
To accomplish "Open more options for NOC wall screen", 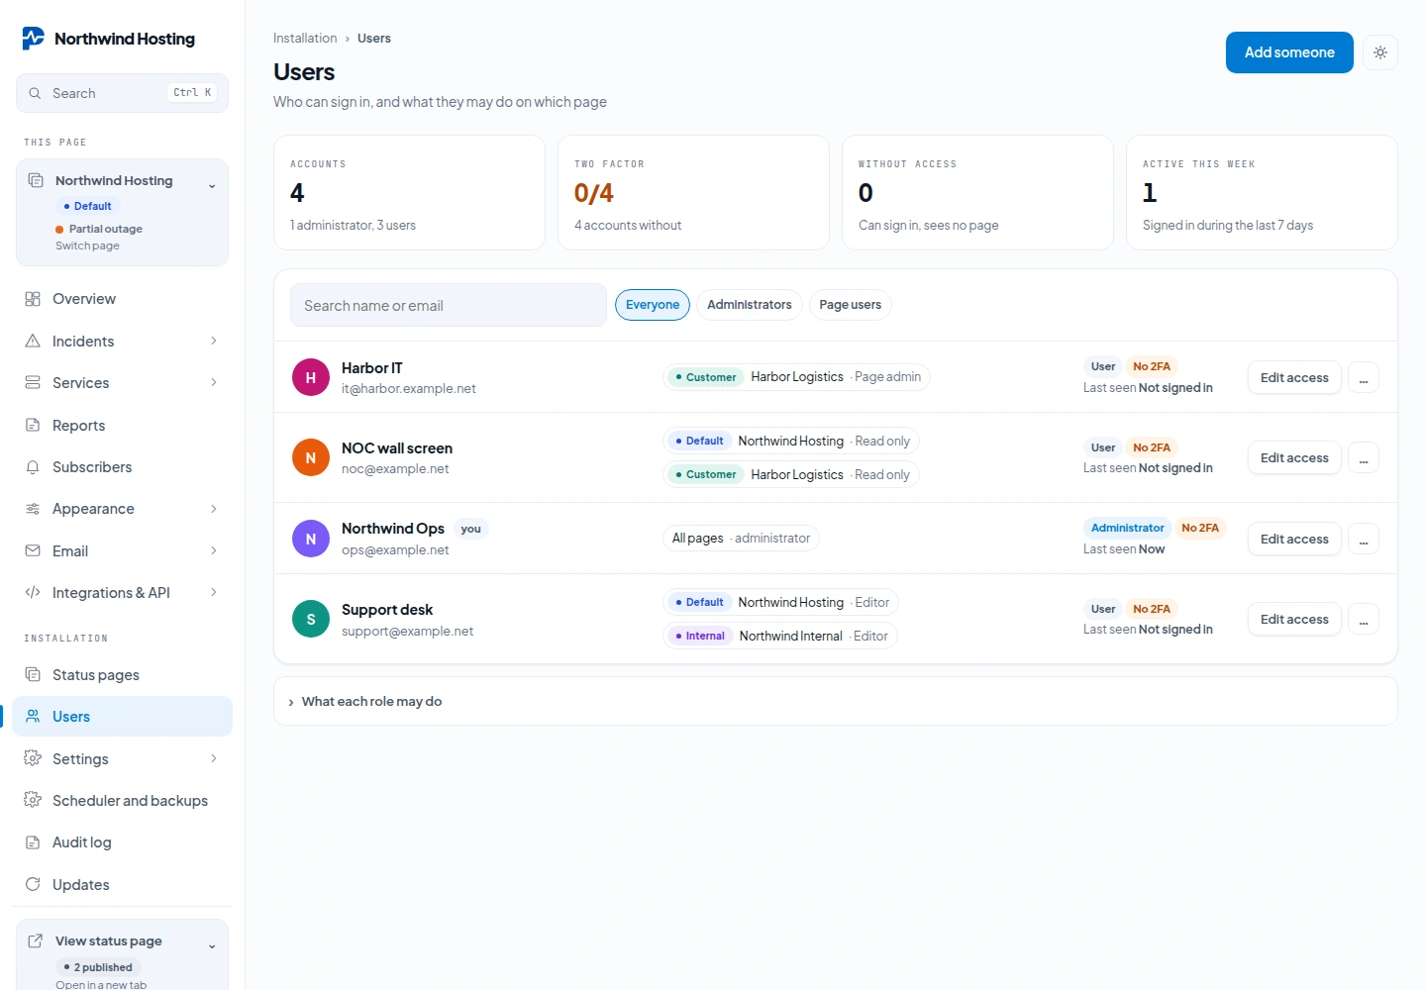I will coord(1364,457).
